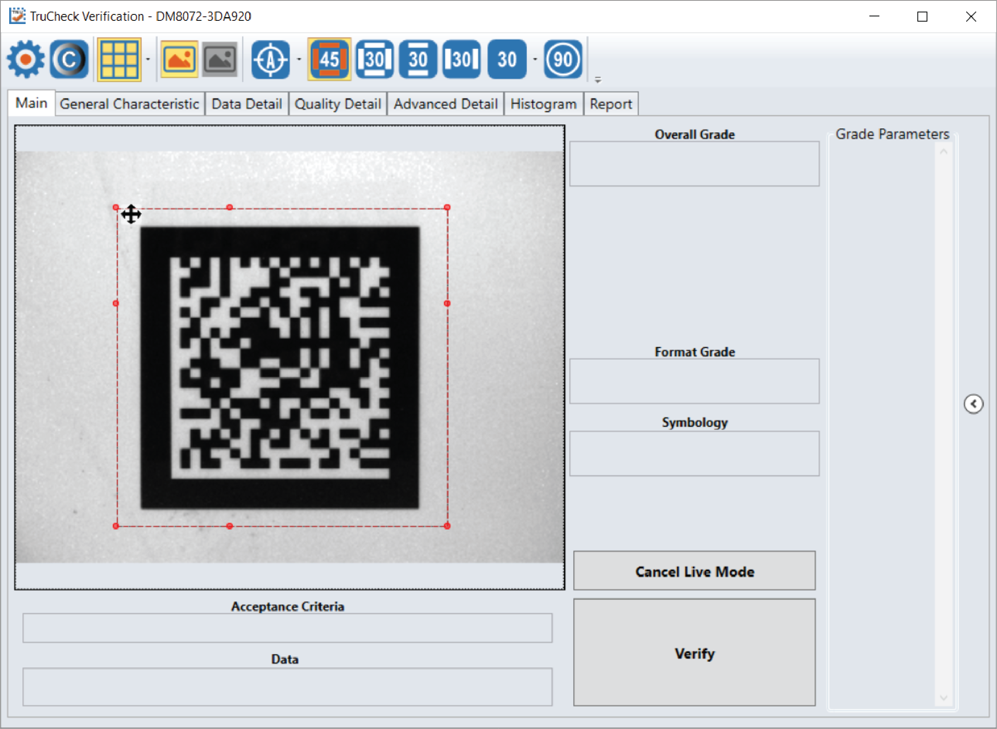The height and width of the screenshot is (729, 997).
Task: Open settings with the gear icon
Action: (x=26, y=59)
